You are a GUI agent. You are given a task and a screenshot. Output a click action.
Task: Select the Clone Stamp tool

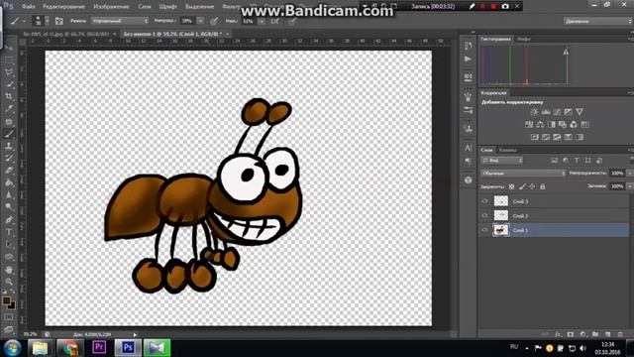[9, 146]
